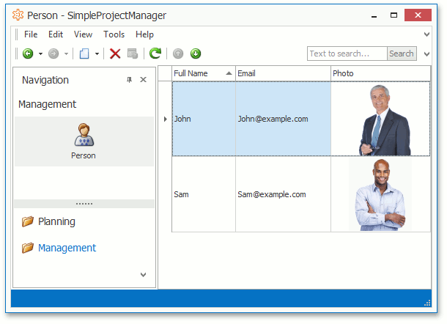Expand navigation pane overflow chevron
This screenshot has width=447, height=324.
click(x=143, y=275)
